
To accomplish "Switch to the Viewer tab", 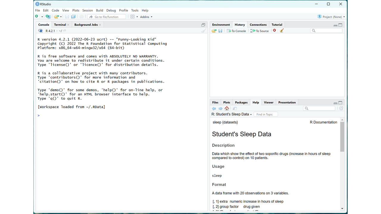I will 268,102.
